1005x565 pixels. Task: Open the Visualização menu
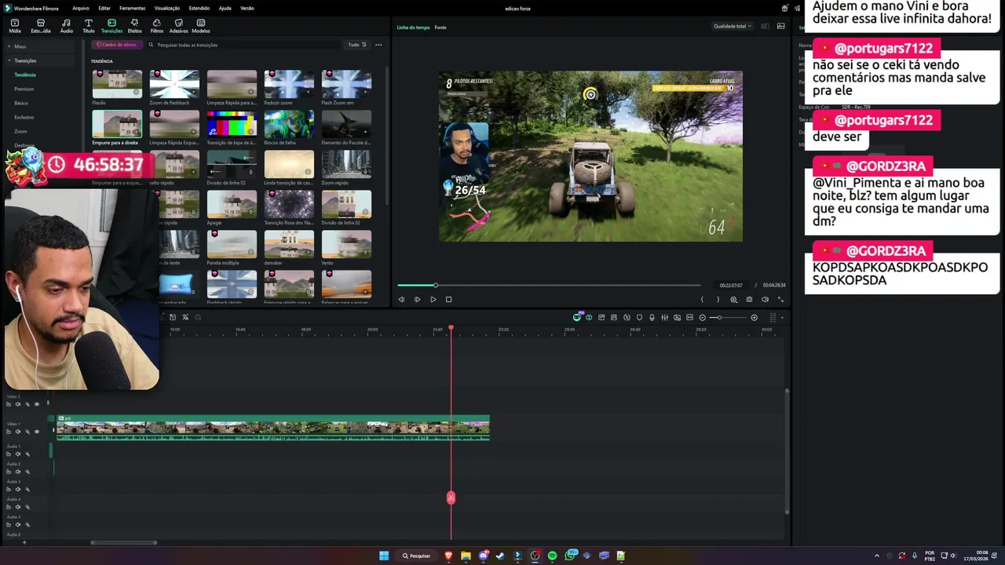point(167,8)
